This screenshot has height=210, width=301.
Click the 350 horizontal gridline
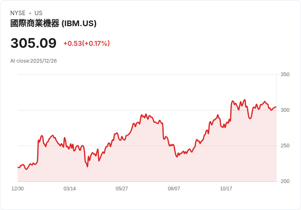(x=147, y=75)
